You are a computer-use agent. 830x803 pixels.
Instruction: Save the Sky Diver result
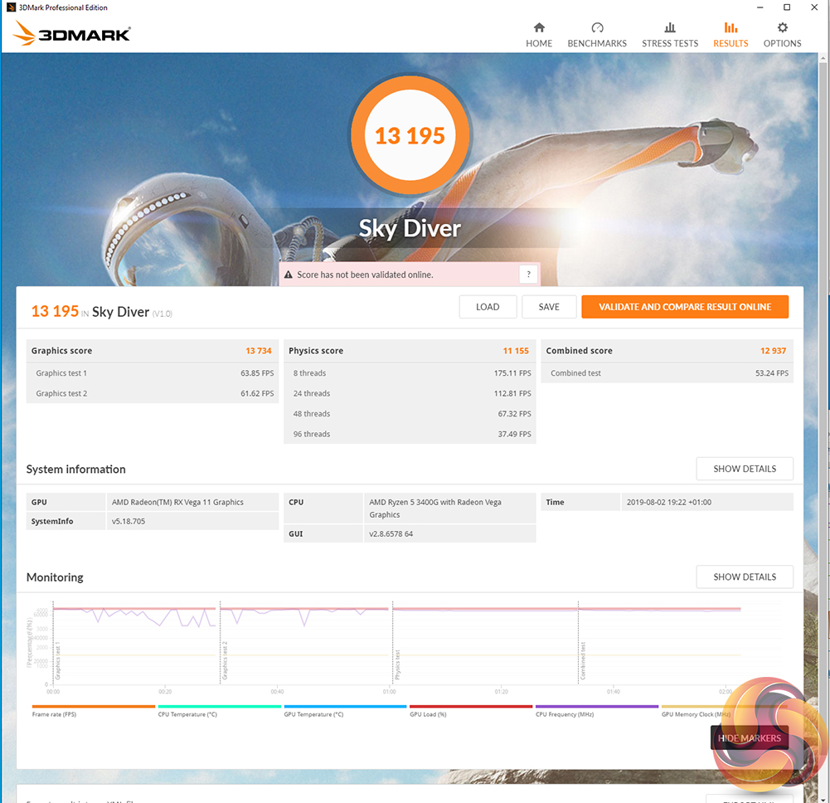(x=549, y=307)
